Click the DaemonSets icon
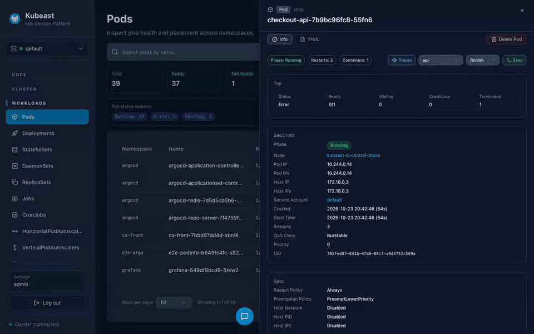The image size is (534, 334). tap(14, 166)
